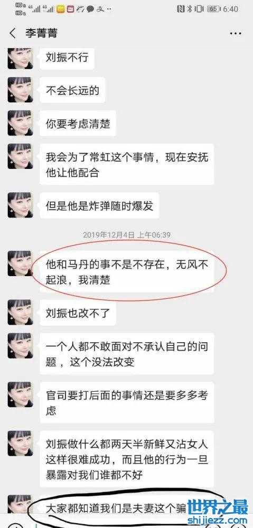Tap the pink app notification icon
This screenshot has height=528, width=253.
70,9
